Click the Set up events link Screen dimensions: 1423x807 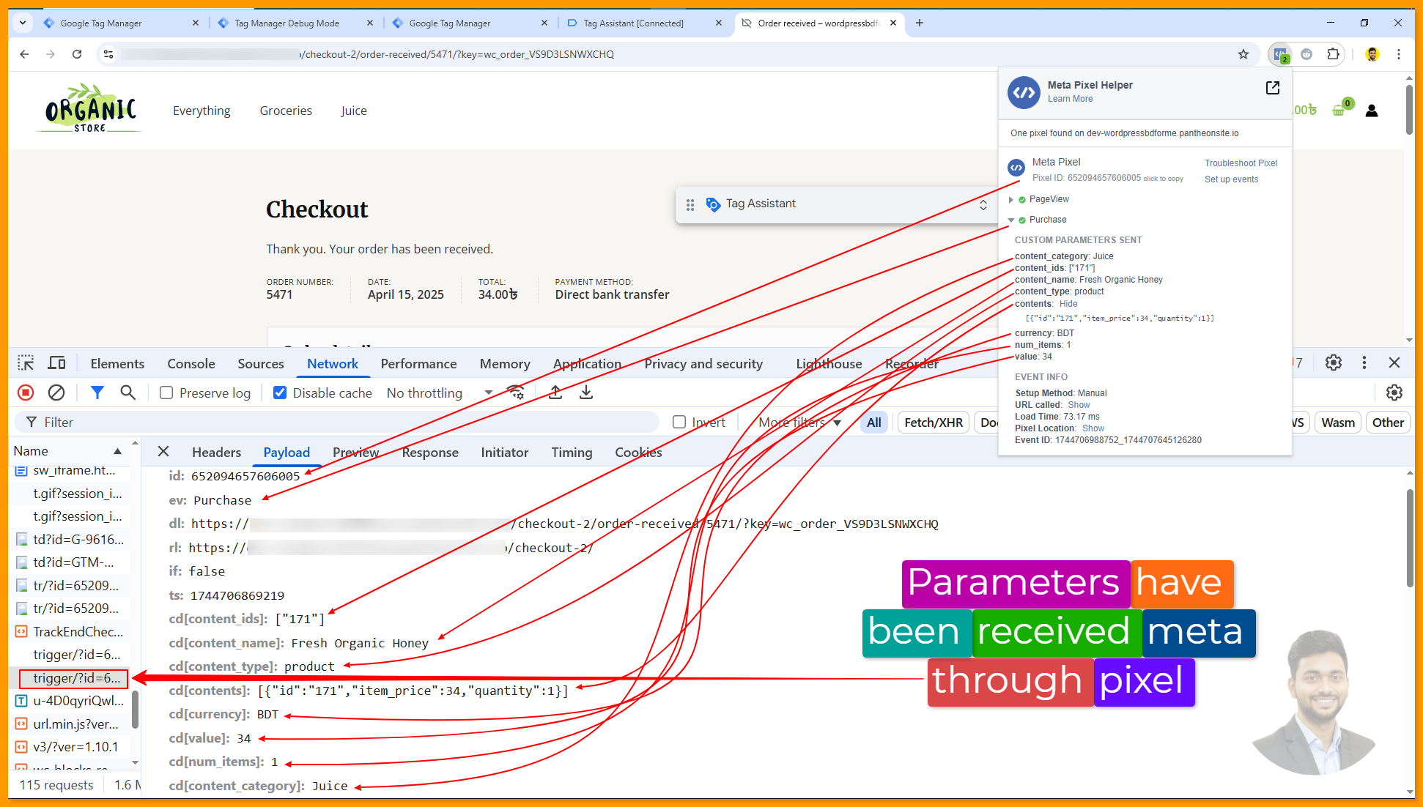point(1231,179)
